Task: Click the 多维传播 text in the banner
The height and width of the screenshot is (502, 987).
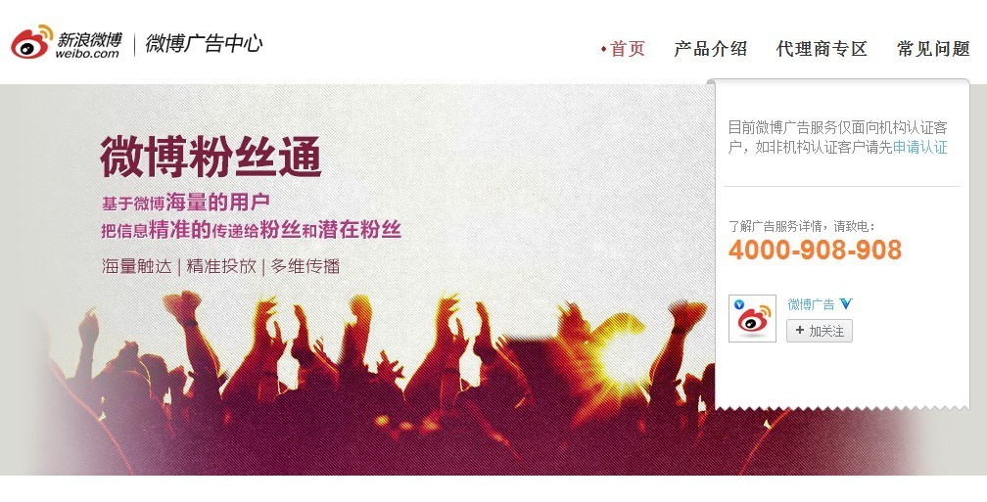Action: pyautogui.click(x=305, y=266)
